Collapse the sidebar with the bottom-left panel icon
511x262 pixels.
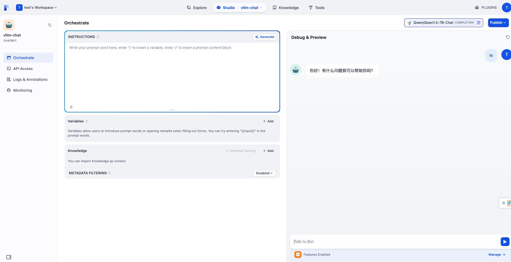pos(9,257)
